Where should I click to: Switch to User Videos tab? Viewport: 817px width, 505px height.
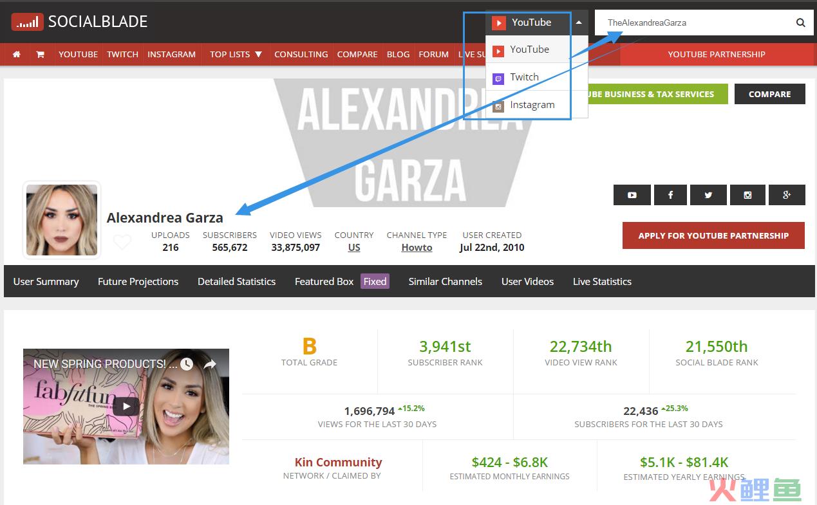click(527, 281)
